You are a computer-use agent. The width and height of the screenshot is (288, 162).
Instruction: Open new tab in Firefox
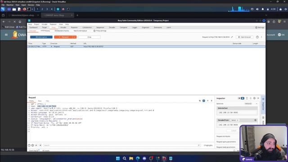(77, 15)
